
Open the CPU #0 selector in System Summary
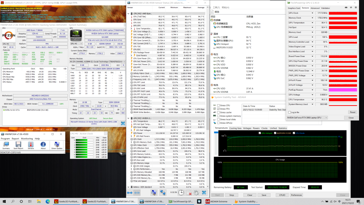pos(8,44)
